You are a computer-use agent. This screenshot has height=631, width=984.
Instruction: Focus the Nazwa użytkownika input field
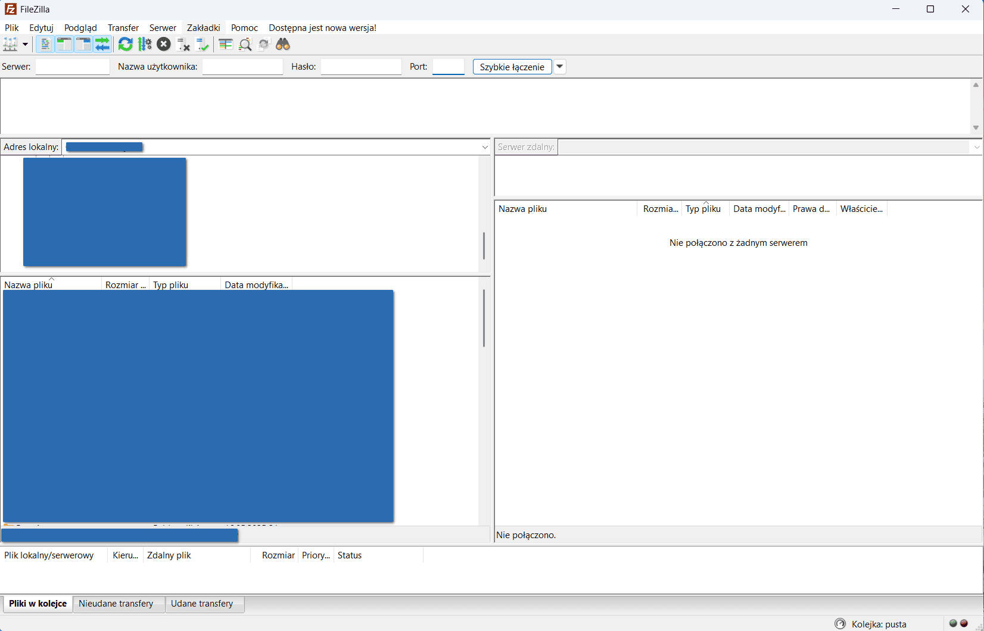(x=242, y=67)
